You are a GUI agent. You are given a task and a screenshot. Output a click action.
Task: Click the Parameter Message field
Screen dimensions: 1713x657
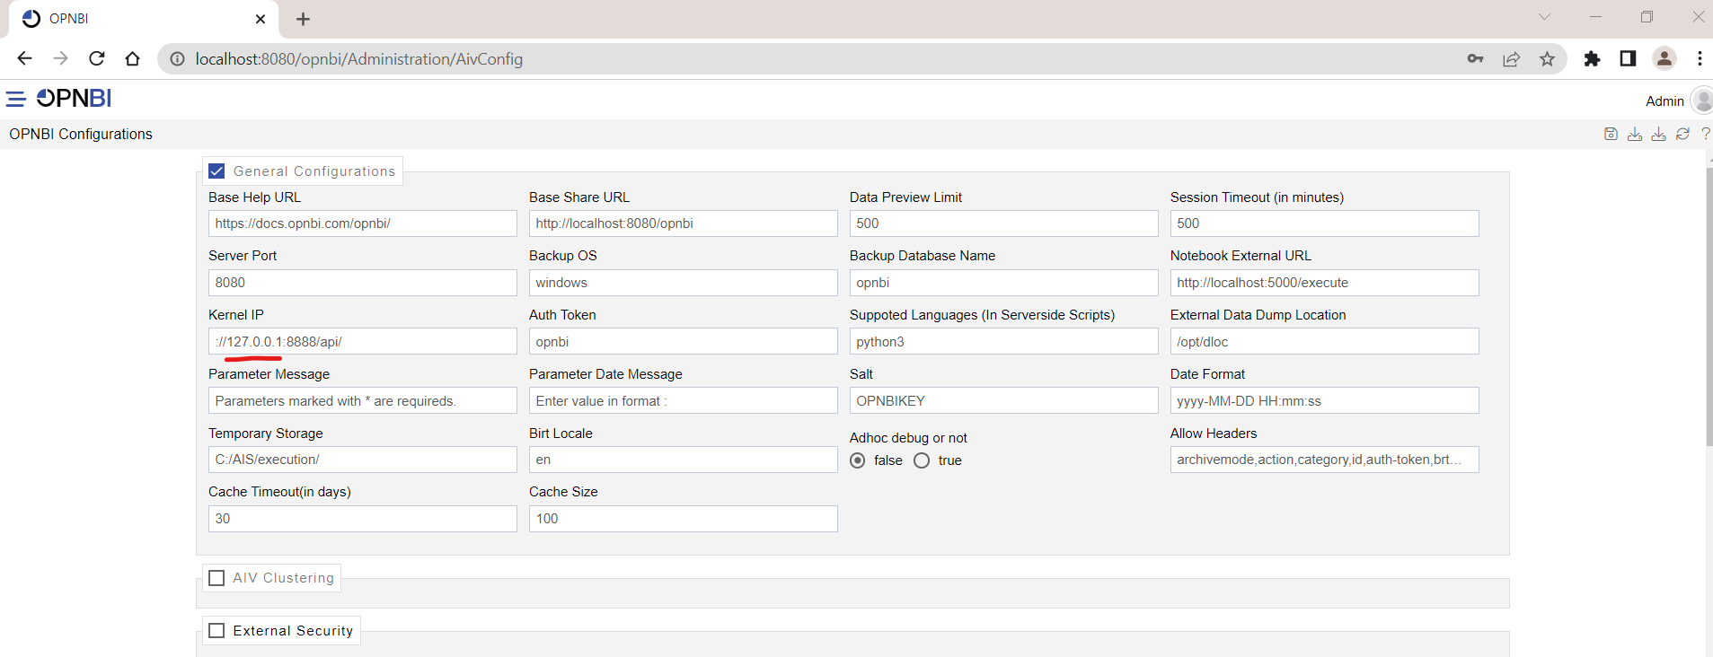tap(363, 400)
